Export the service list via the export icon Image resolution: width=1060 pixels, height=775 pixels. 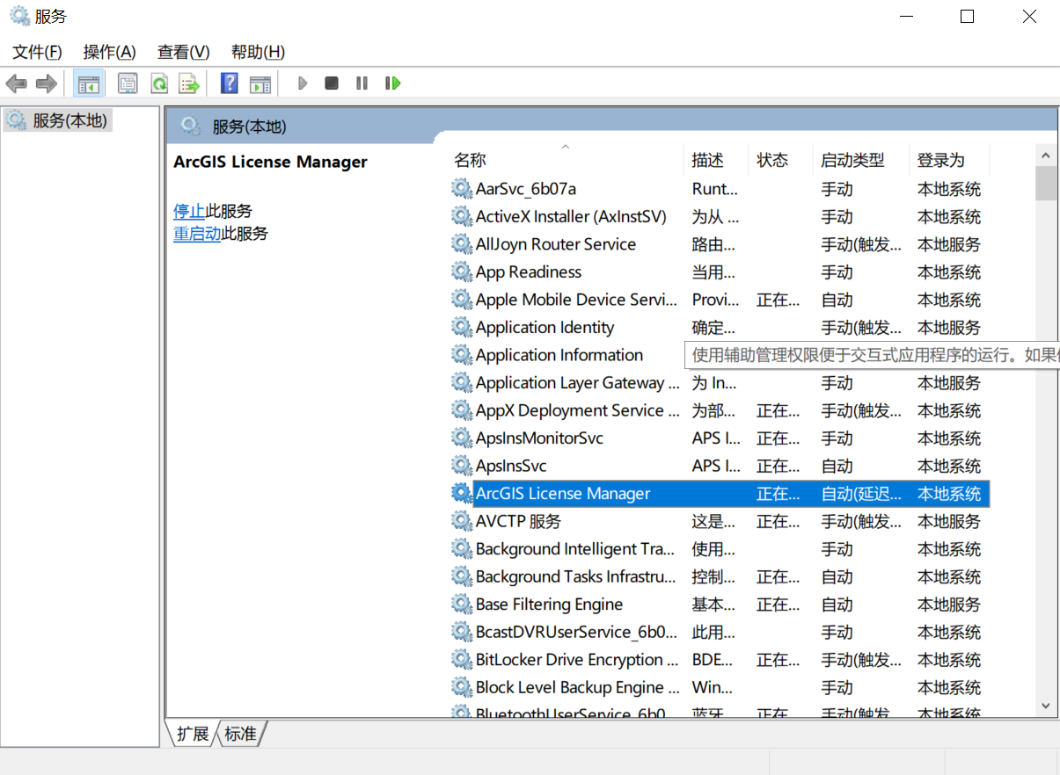189,83
